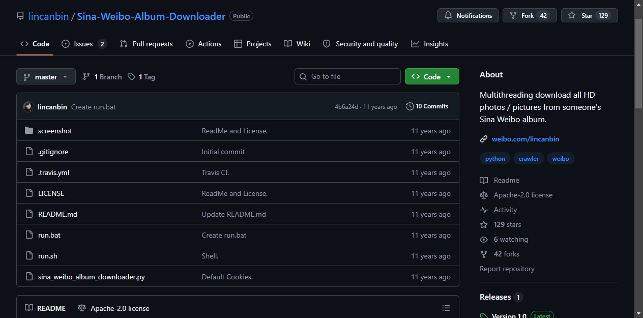Click lincanbin avatar in commit header
This screenshot has height=318, width=643.
click(28, 107)
